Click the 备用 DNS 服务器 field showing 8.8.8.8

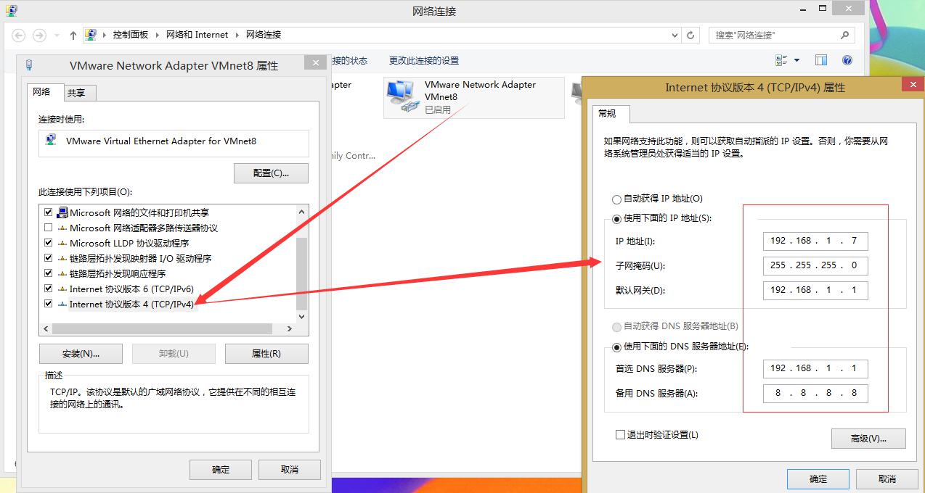click(815, 394)
